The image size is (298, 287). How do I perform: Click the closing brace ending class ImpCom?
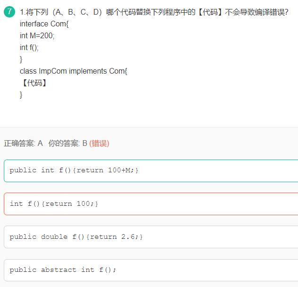(x=21, y=95)
